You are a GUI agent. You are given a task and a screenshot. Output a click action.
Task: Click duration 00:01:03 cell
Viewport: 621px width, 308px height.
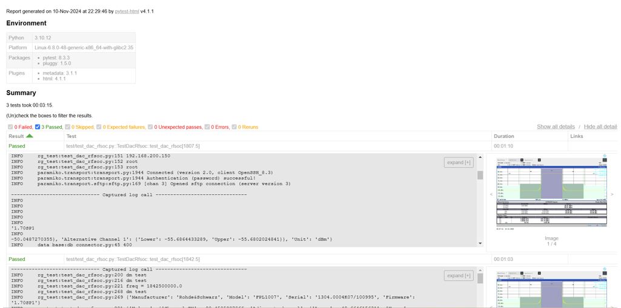click(503, 260)
